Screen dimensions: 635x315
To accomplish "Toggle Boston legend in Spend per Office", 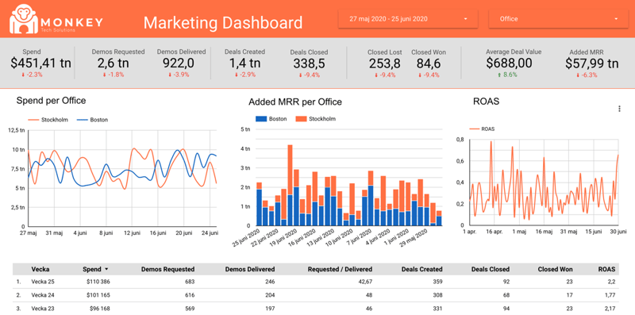I will click(92, 120).
